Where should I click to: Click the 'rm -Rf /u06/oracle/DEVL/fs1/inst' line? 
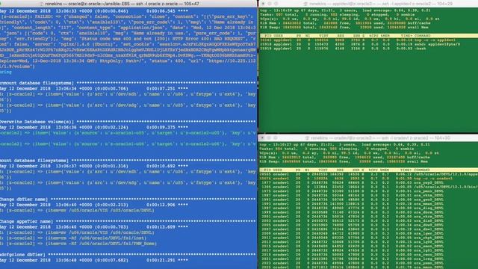pyautogui.click(x=73, y=238)
